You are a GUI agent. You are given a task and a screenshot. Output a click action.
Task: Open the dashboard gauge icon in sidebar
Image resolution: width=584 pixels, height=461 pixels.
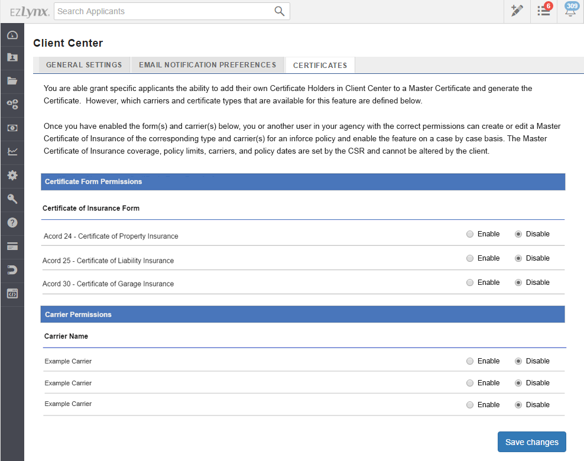click(12, 35)
